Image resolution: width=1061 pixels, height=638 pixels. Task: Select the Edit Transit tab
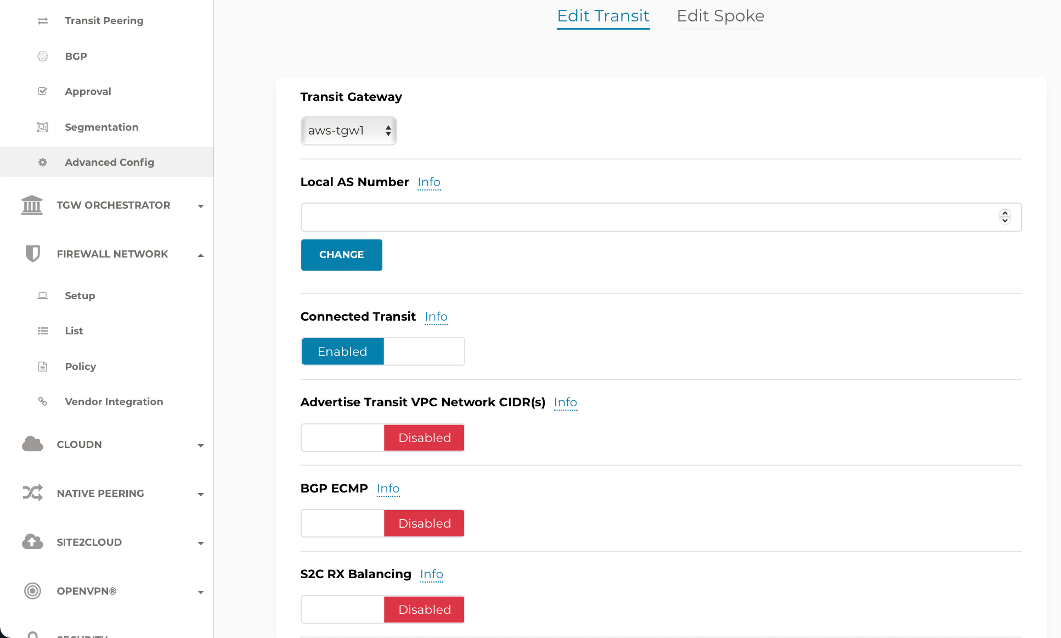click(x=603, y=16)
